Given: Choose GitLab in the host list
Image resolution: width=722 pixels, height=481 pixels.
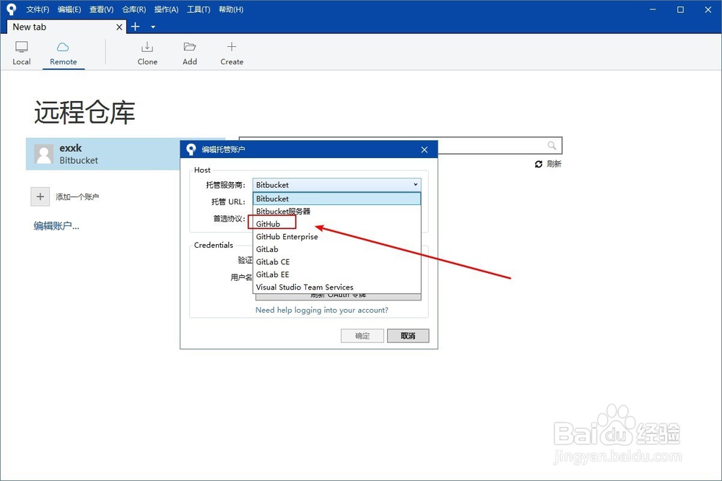Looking at the screenshot, I should 336,248.
